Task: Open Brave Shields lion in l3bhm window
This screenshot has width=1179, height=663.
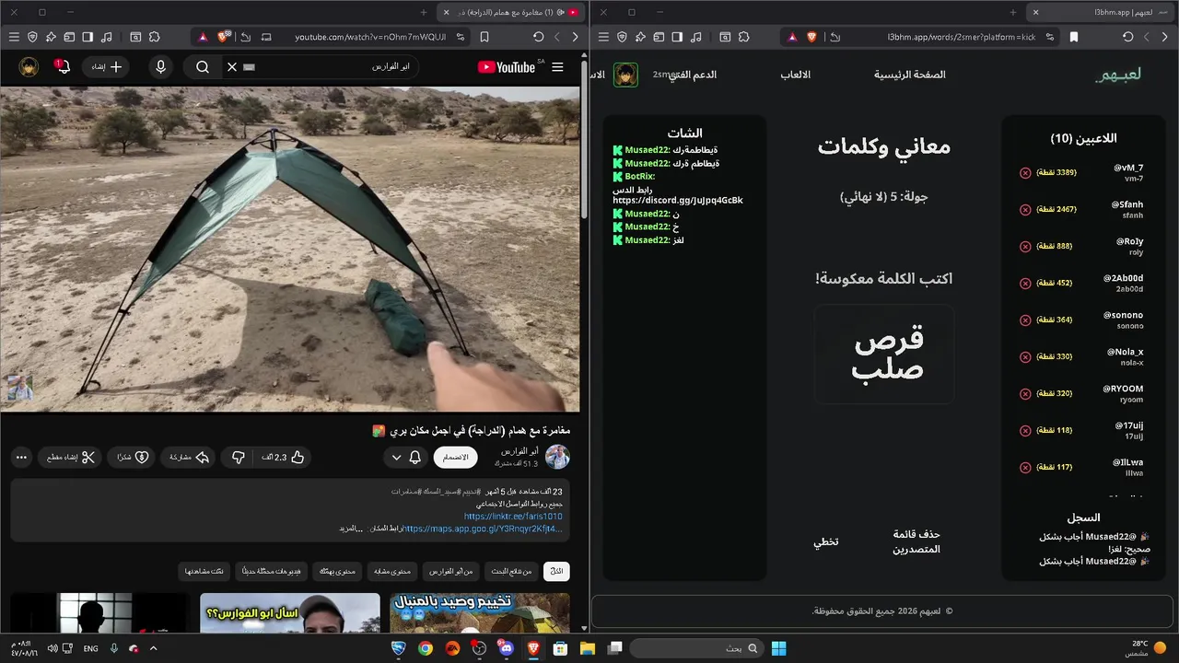Action: tap(811, 37)
